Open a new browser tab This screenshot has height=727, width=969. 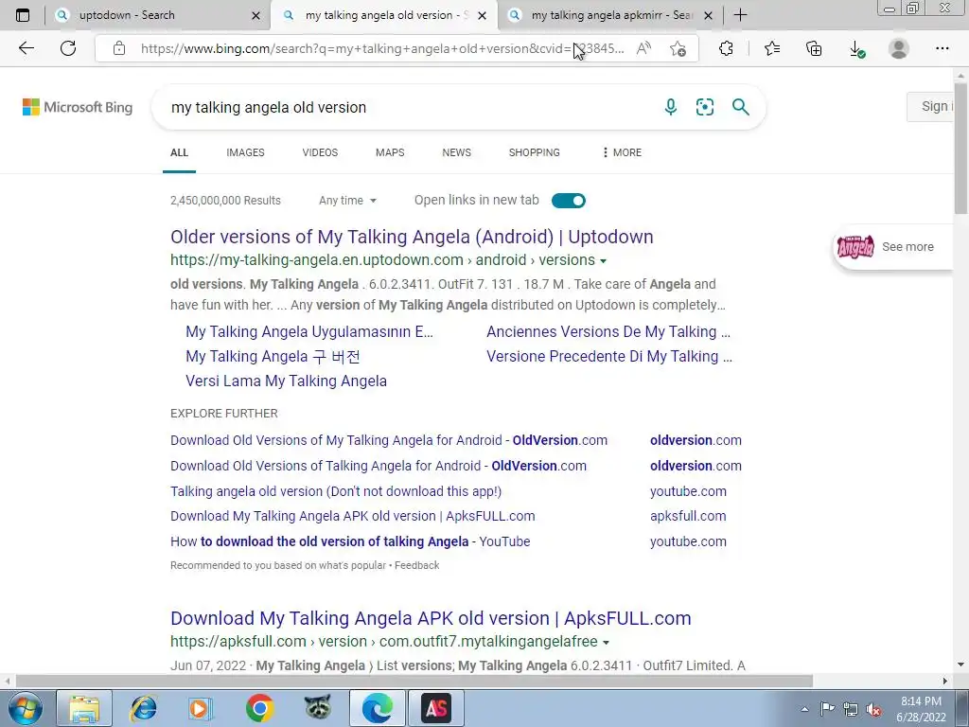[x=740, y=15]
